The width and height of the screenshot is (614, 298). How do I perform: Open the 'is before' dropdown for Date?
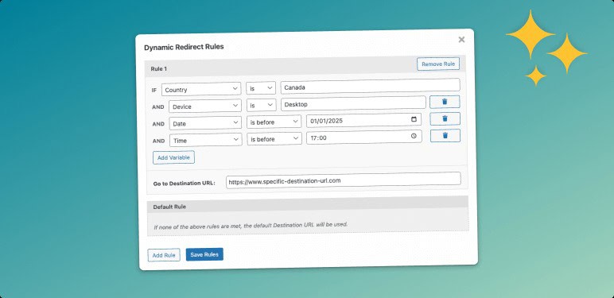[x=274, y=122]
